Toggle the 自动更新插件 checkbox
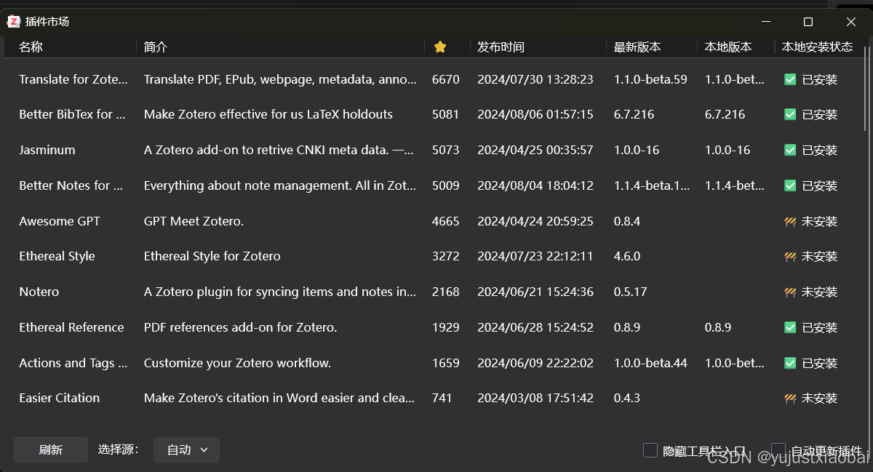The width and height of the screenshot is (873, 472). pos(778,451)
